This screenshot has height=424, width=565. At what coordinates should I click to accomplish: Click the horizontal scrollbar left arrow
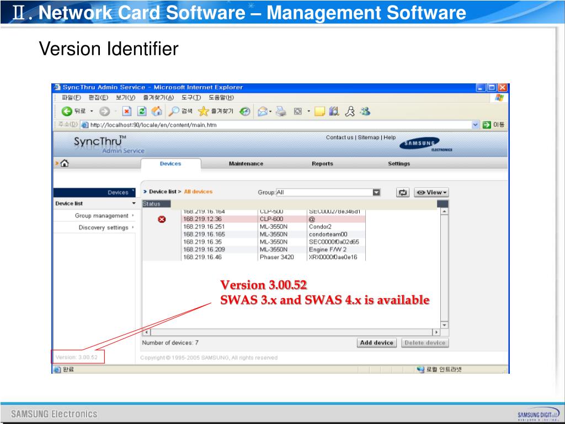(x=146, y=332)
